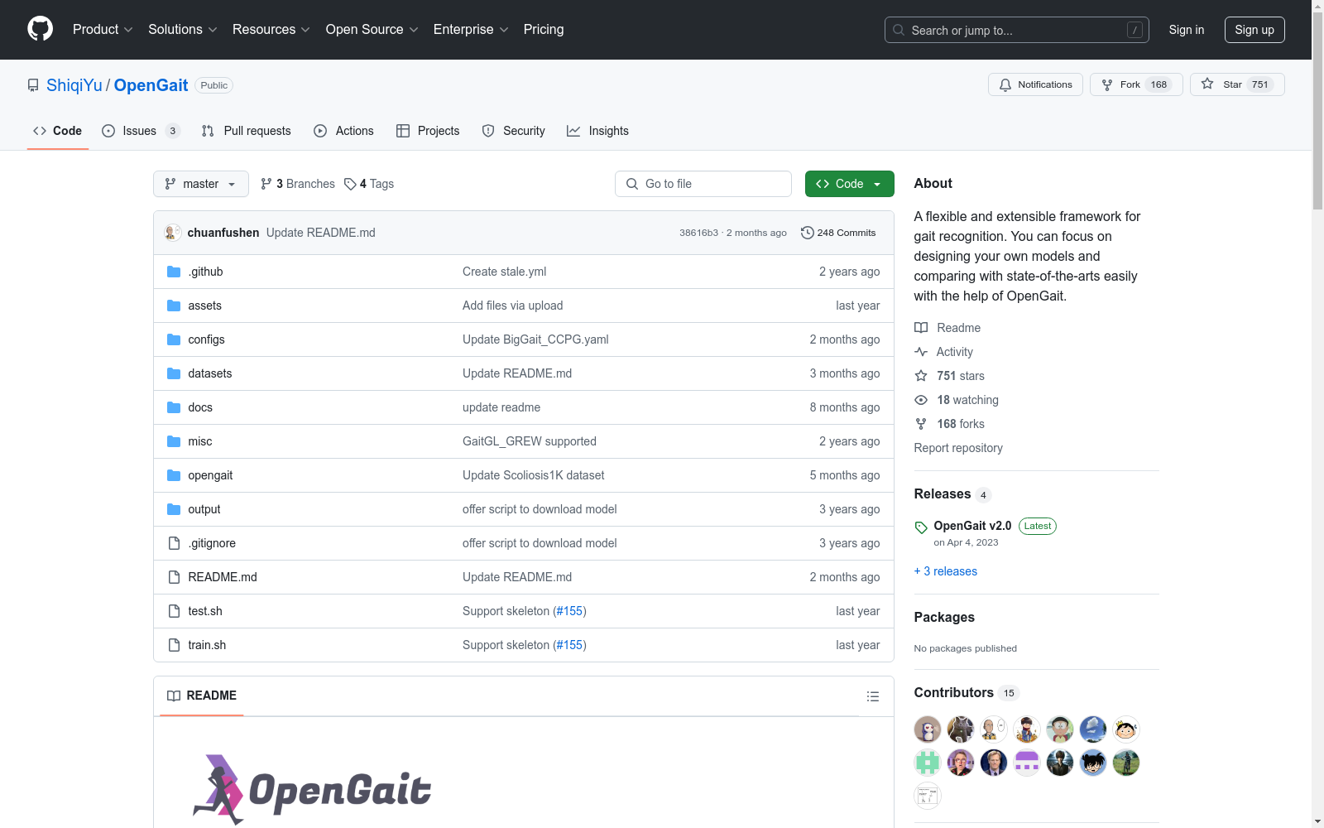This screenshot has height=828, width=1324.
Task: Click the eye icon beside 18 watching
Action: tap(921, 400)
